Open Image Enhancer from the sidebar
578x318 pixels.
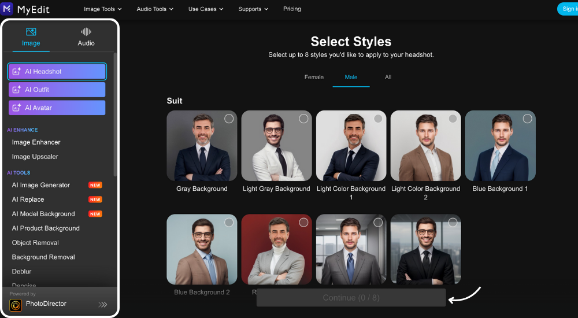36,142
